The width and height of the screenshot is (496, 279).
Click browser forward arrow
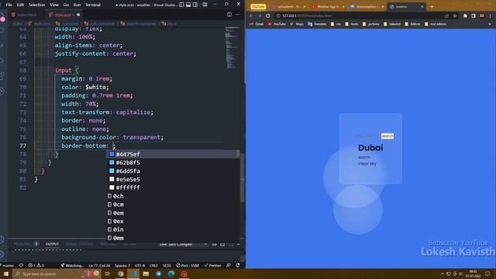pyautogui.click(x=260, y=15)
